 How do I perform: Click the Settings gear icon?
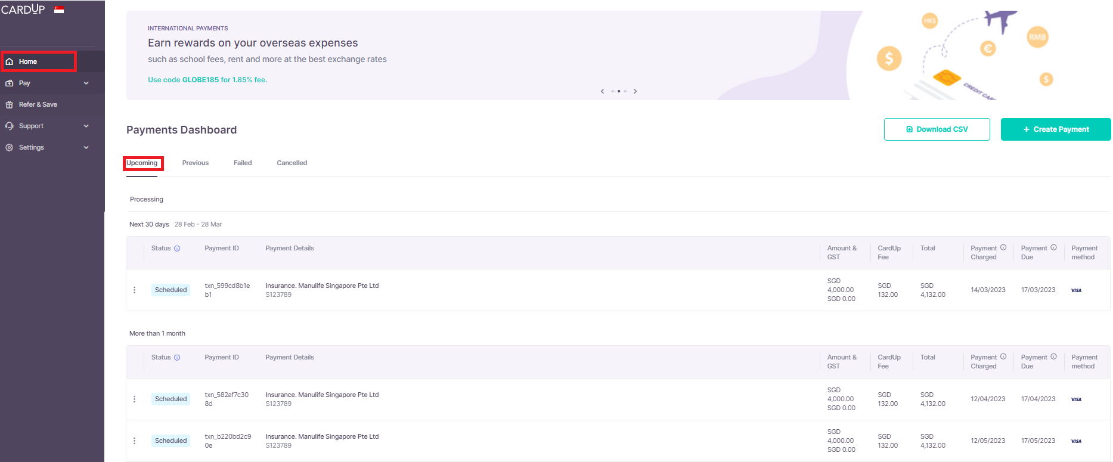coord(9,147)
